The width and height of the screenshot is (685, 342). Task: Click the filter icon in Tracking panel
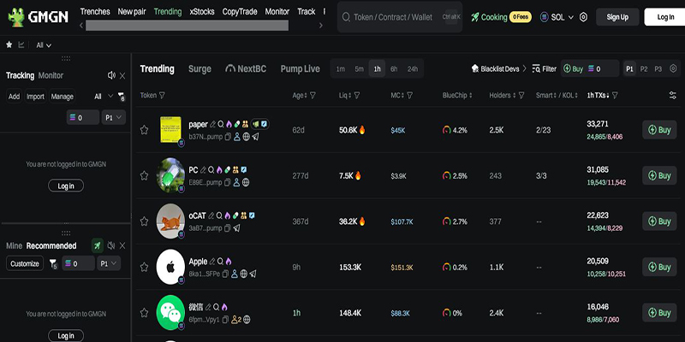tap(122, 97)
